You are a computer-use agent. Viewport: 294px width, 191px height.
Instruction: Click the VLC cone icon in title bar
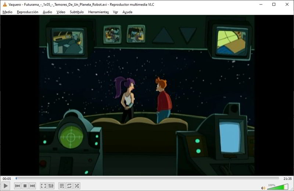click(x=5, y=4)
